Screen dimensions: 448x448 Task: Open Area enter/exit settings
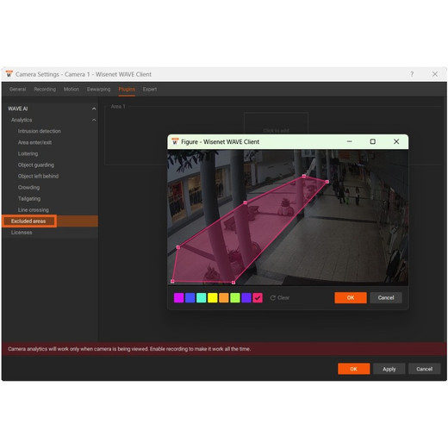point(34,142)
